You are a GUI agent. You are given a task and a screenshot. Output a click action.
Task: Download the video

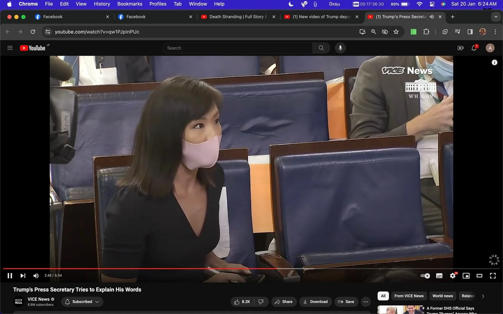click(316, 302)
